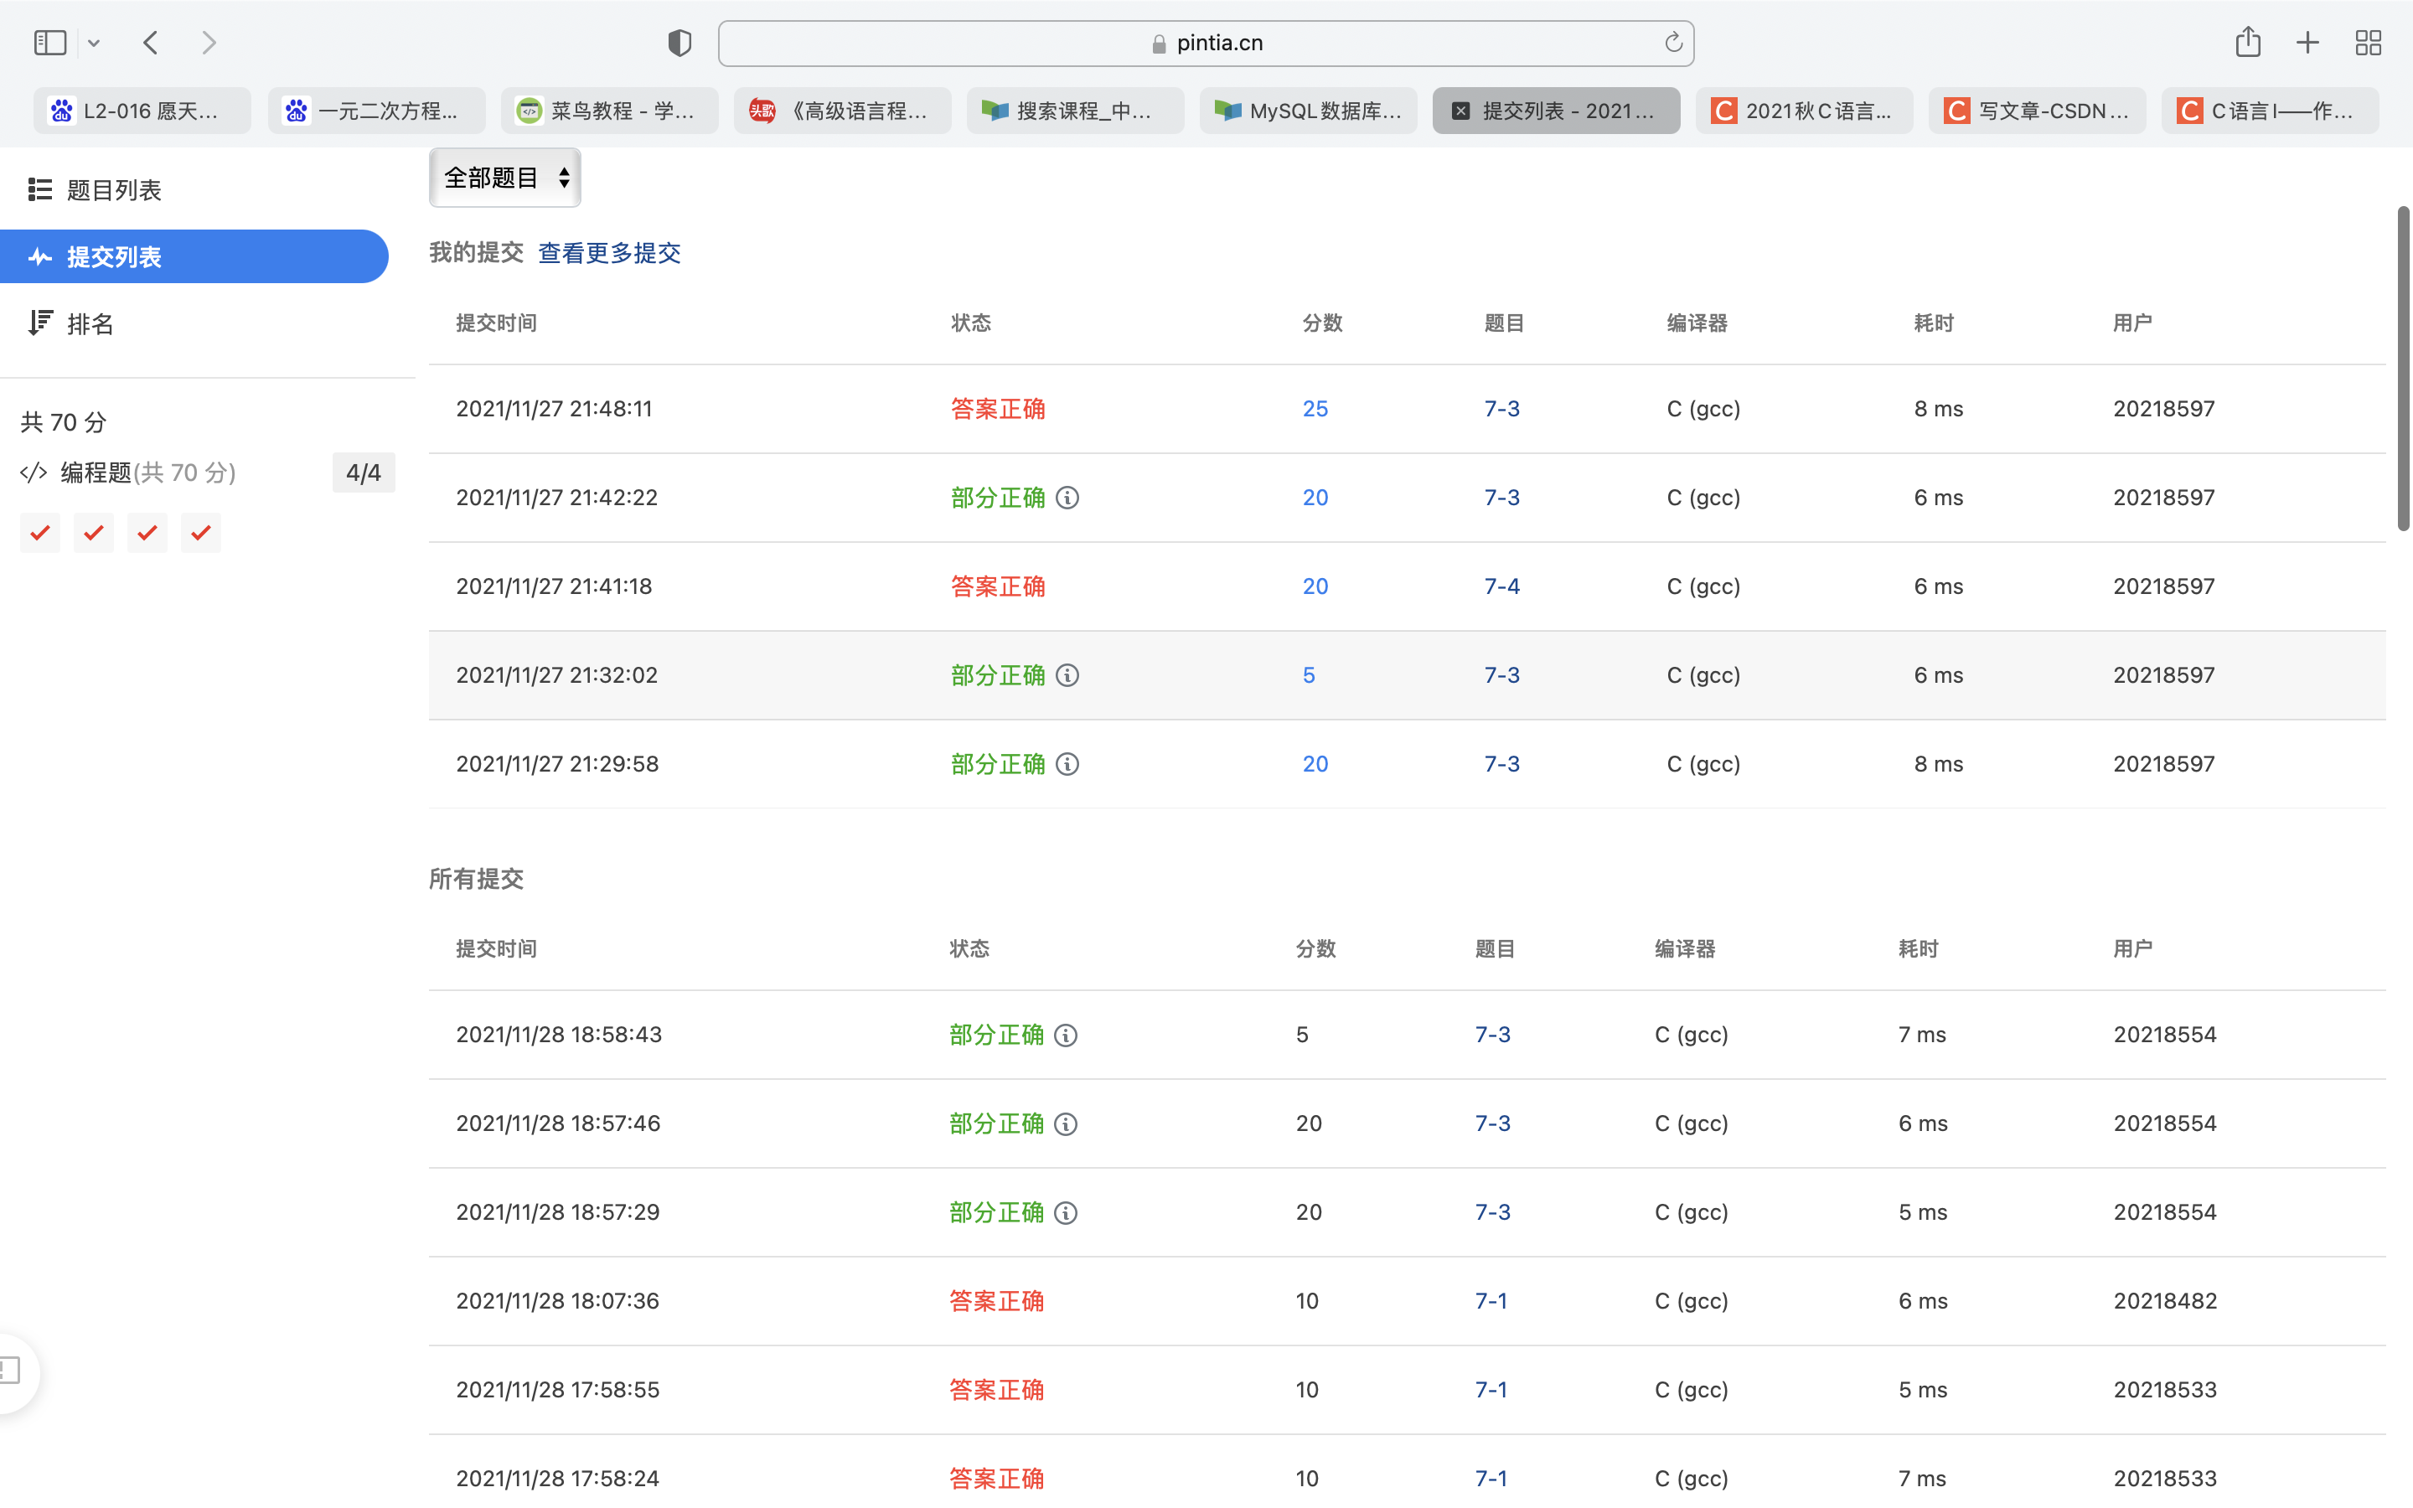The width and height of the screenshot is (2413, 1508).
Task: Click 我的提交 column header 编译器
Action: coord(1697,323)
